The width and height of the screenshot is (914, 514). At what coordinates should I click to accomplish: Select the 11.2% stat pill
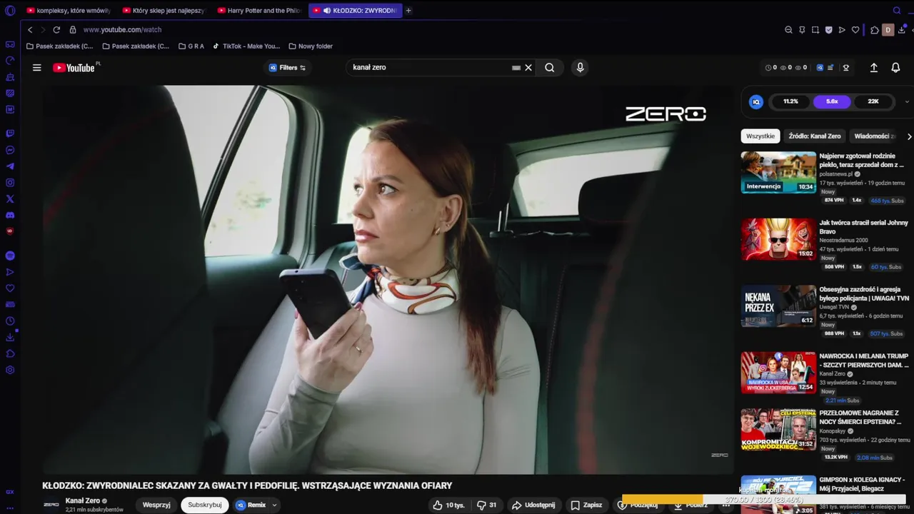click(x=790, y=101)
